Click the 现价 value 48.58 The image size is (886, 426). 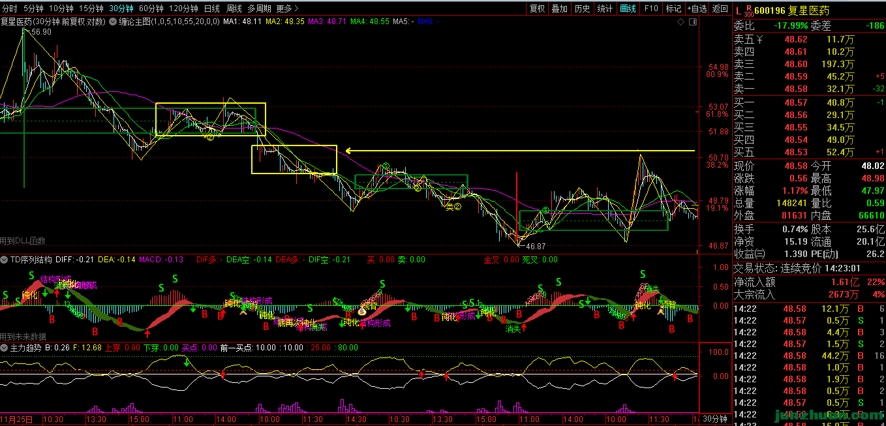coord(795,166)
